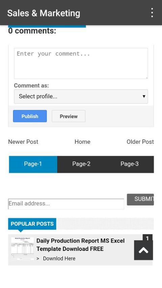Open the Select profile dropdown

pos(81,96)
